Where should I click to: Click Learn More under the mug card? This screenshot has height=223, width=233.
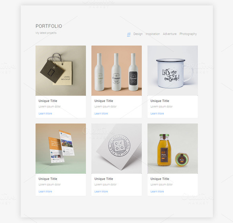pyautogui.click(x=157, y=114)
